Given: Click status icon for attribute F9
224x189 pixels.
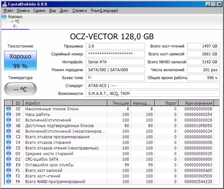Looking at the screenshot, I should (x=9, y=181).
